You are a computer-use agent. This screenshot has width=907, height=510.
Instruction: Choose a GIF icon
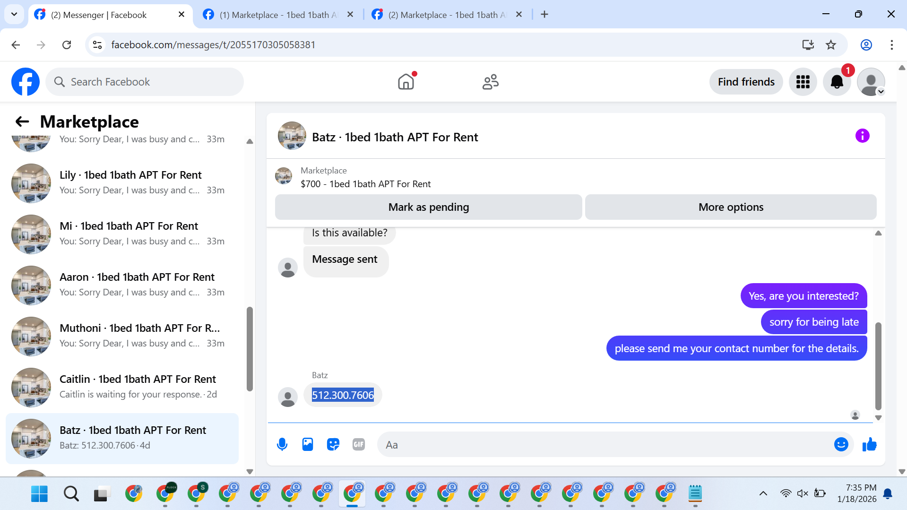pos(359,445)
